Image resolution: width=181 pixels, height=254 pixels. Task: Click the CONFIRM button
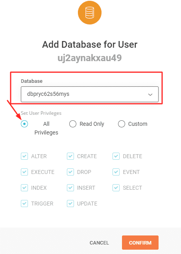tap(140, 243)
